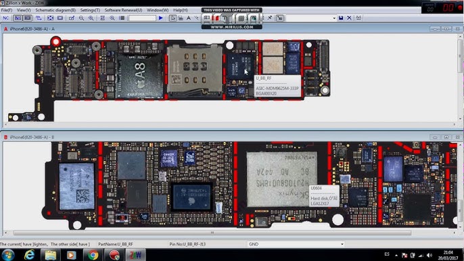Image resolution: width=464 pixels, height=261 pixels.
Task: Click the QR-coded silver chip on board B
Action: pyautogui.click(x=76, y=187)
